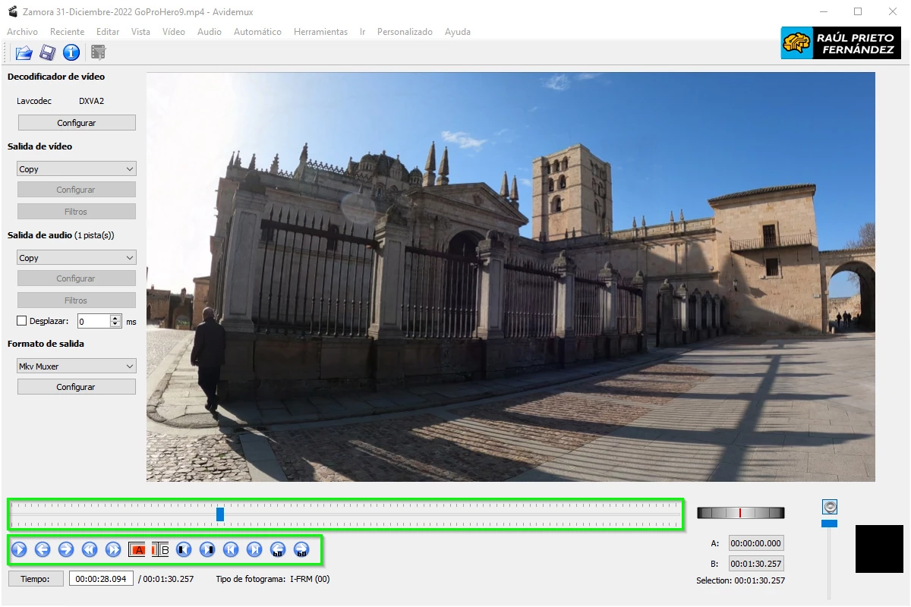
Task: Enable the Desplazar audio shift checkbox
Action: [x=21, y=320]
